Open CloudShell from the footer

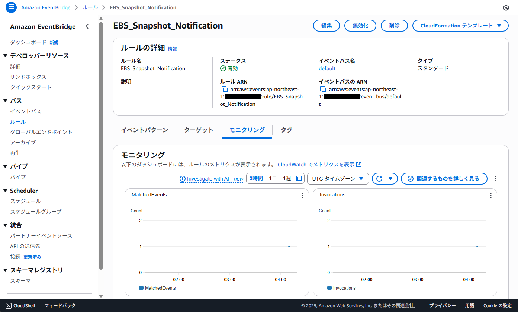point(20,305)
